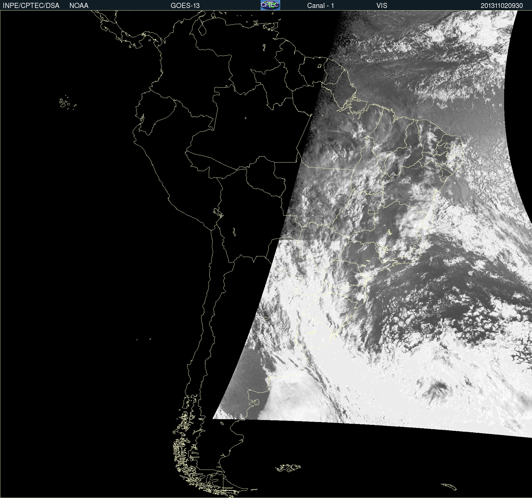Click the 201311020930 timestamp
The image size is (532, 498).
(x=502, y=6)
